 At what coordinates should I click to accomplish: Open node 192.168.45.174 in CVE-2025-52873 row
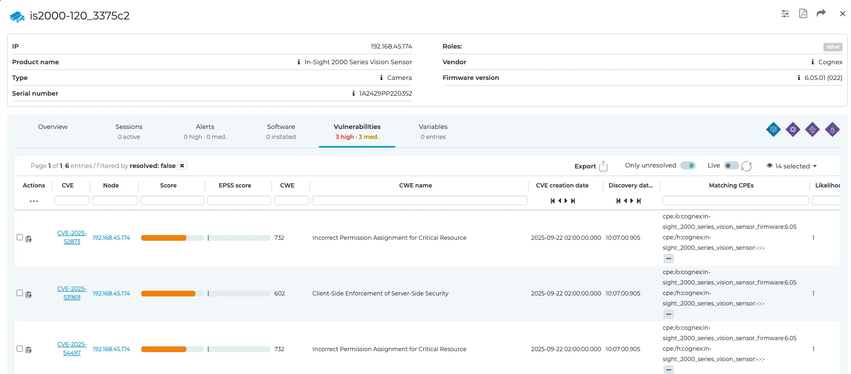[x=111, y=238]
